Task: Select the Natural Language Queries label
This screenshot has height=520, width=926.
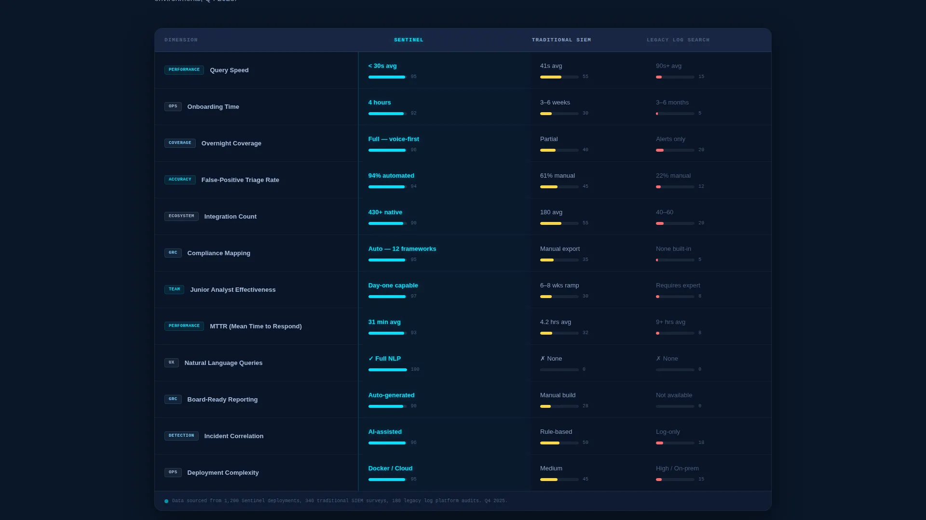Action: tap(223, 363)
